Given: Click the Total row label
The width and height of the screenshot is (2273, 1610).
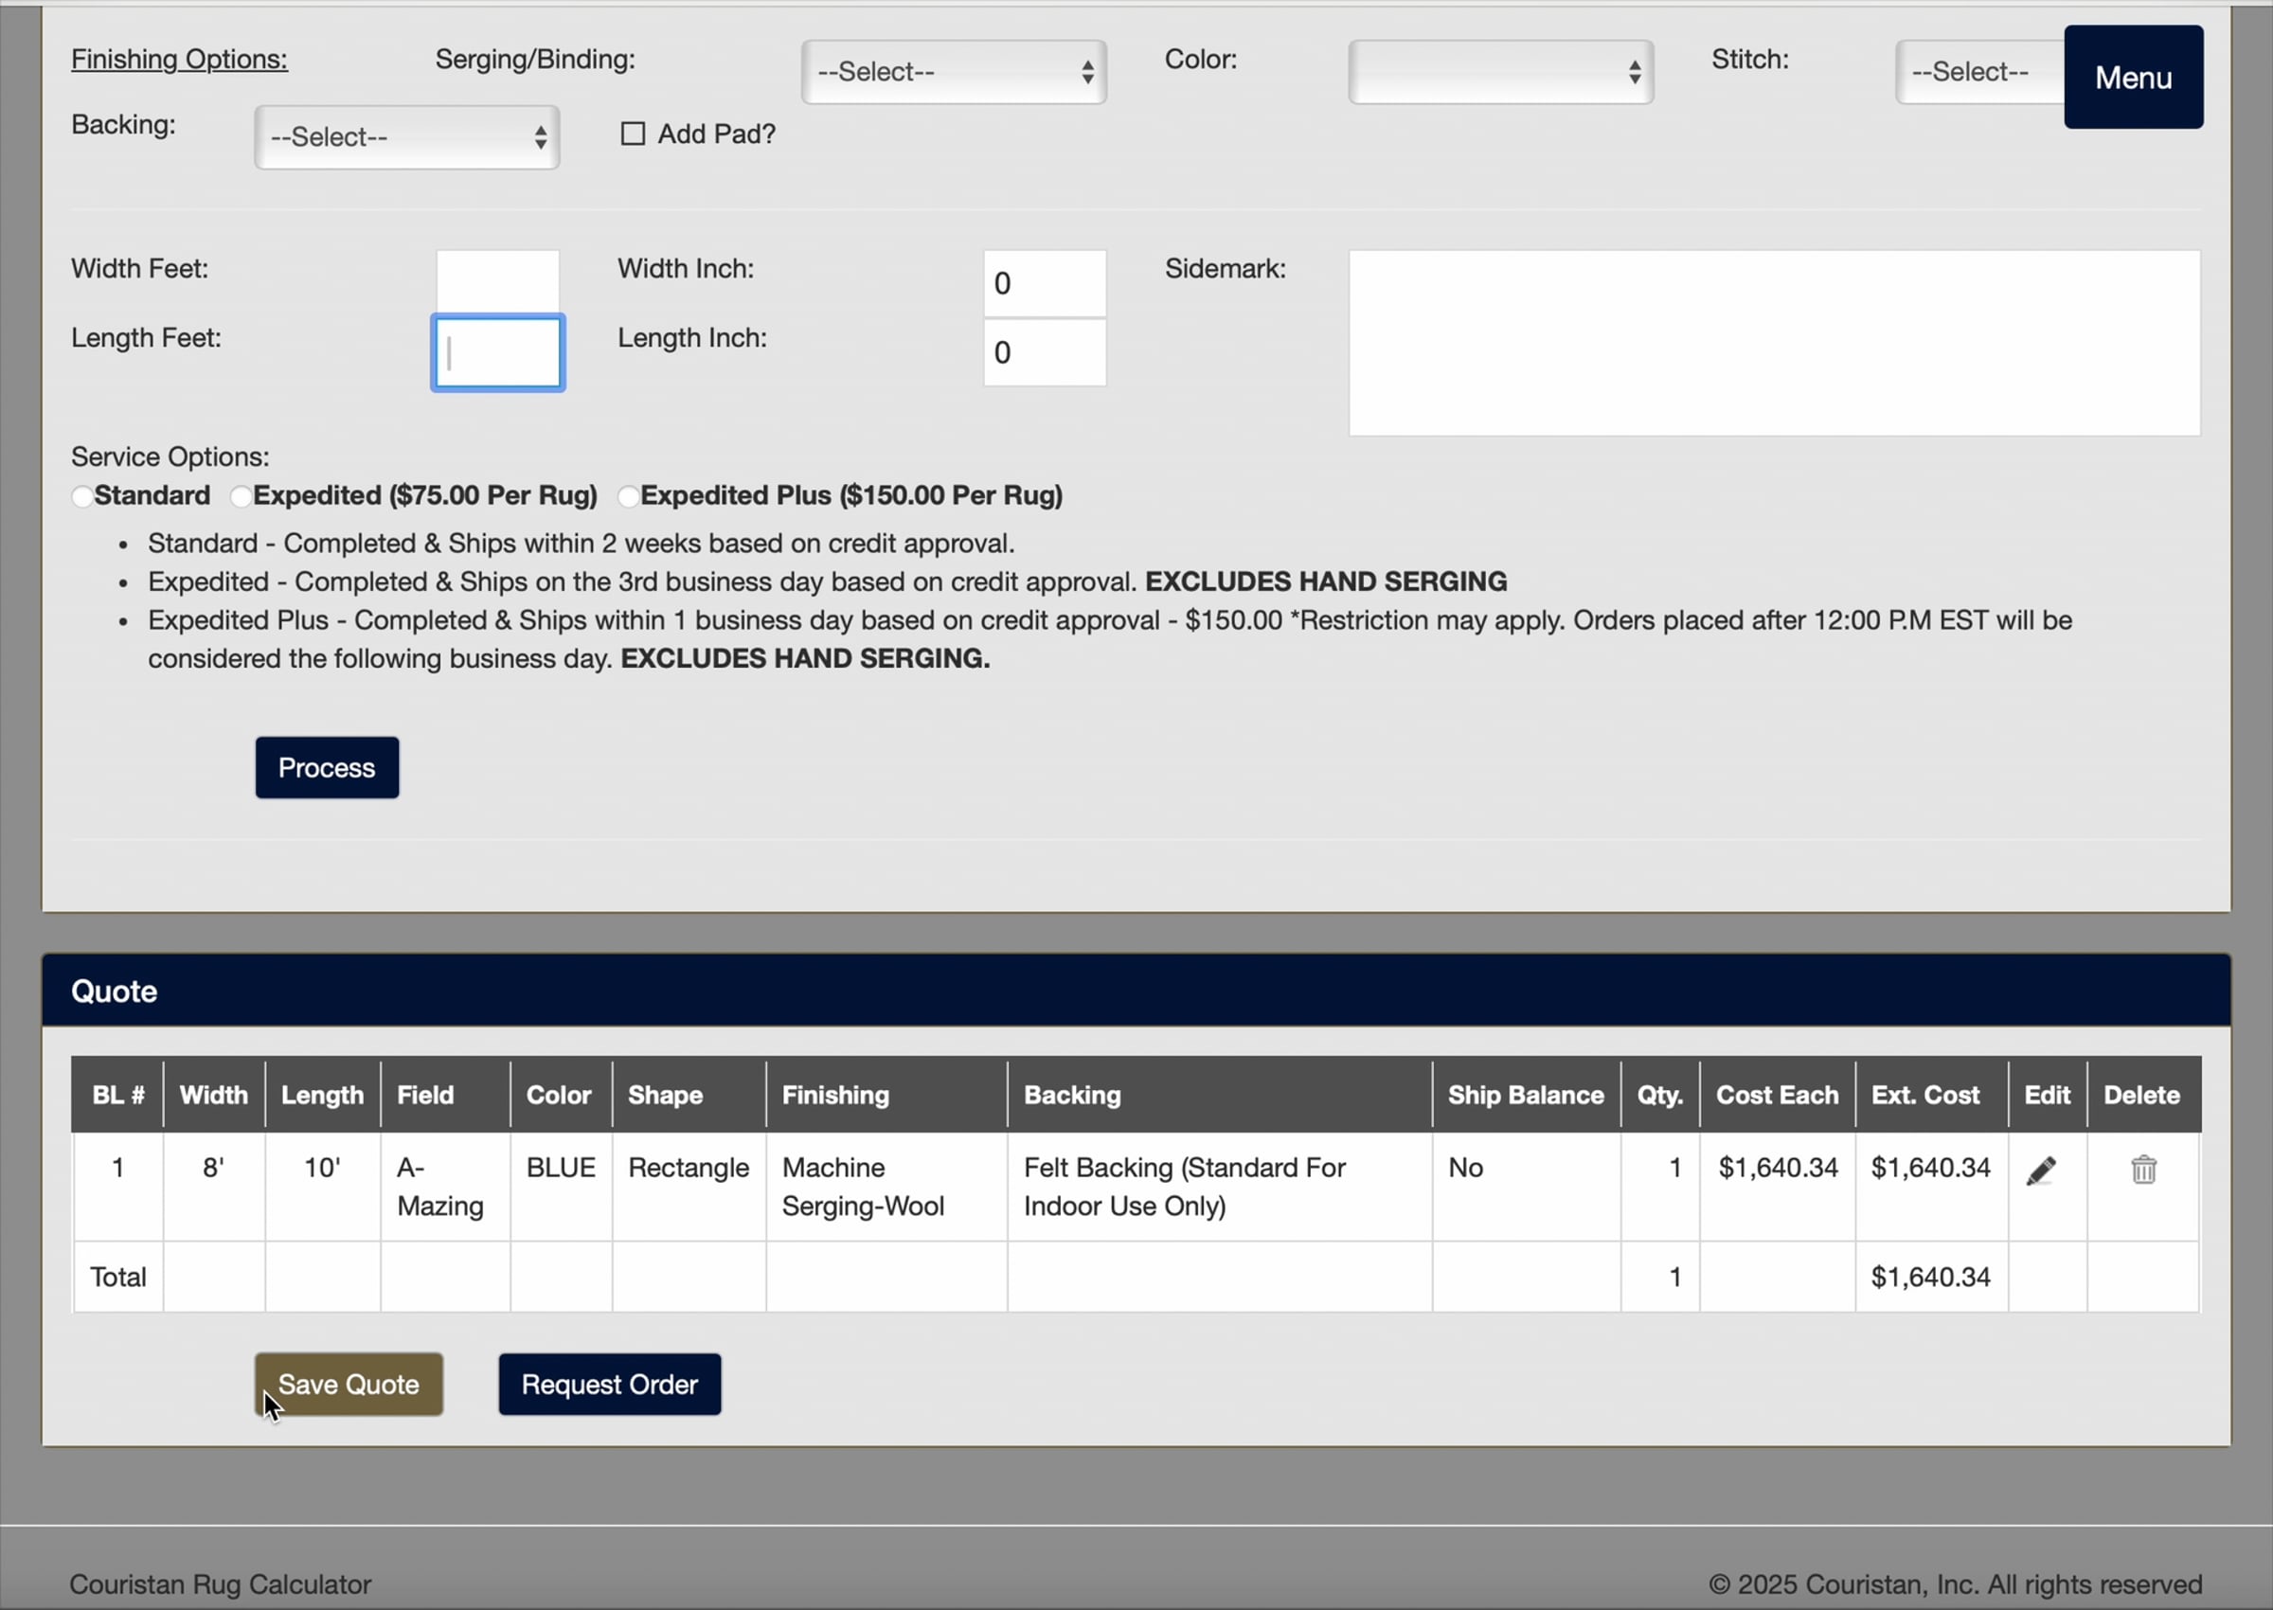Looking at the screenshot, I should [x=118, y=1277].
